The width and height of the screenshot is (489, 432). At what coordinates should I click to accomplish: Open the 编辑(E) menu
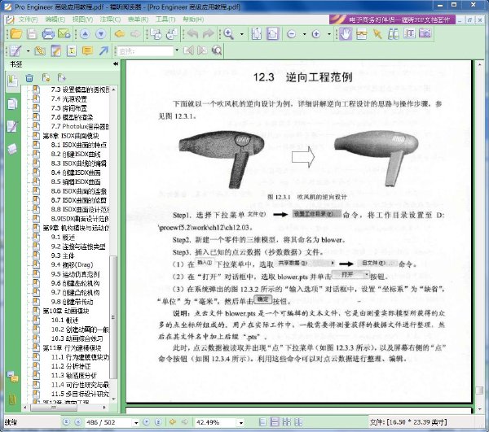(55, 20)
